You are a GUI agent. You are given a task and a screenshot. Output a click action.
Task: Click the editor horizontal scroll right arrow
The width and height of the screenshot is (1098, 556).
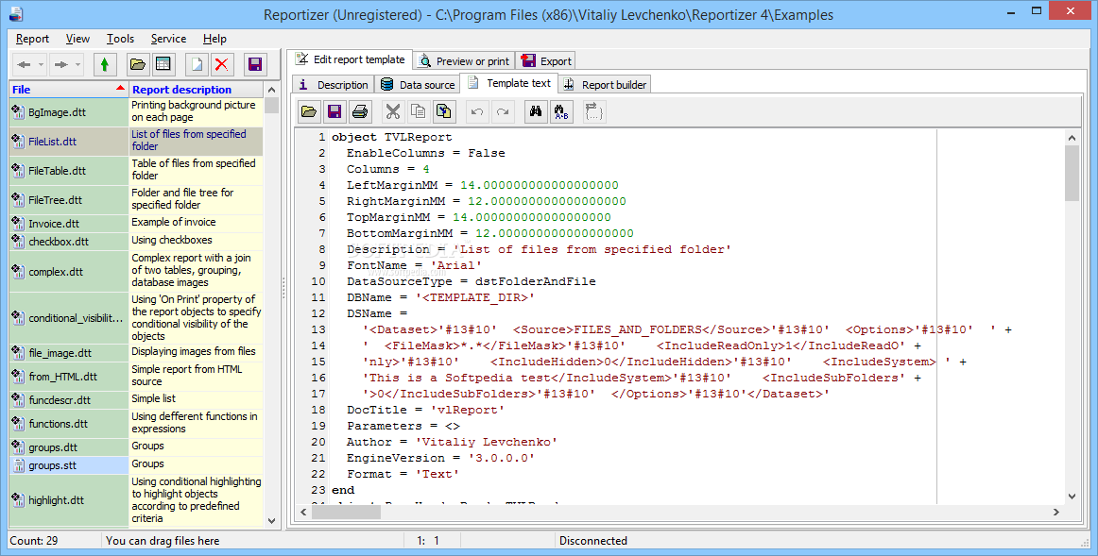point(1056,513)
